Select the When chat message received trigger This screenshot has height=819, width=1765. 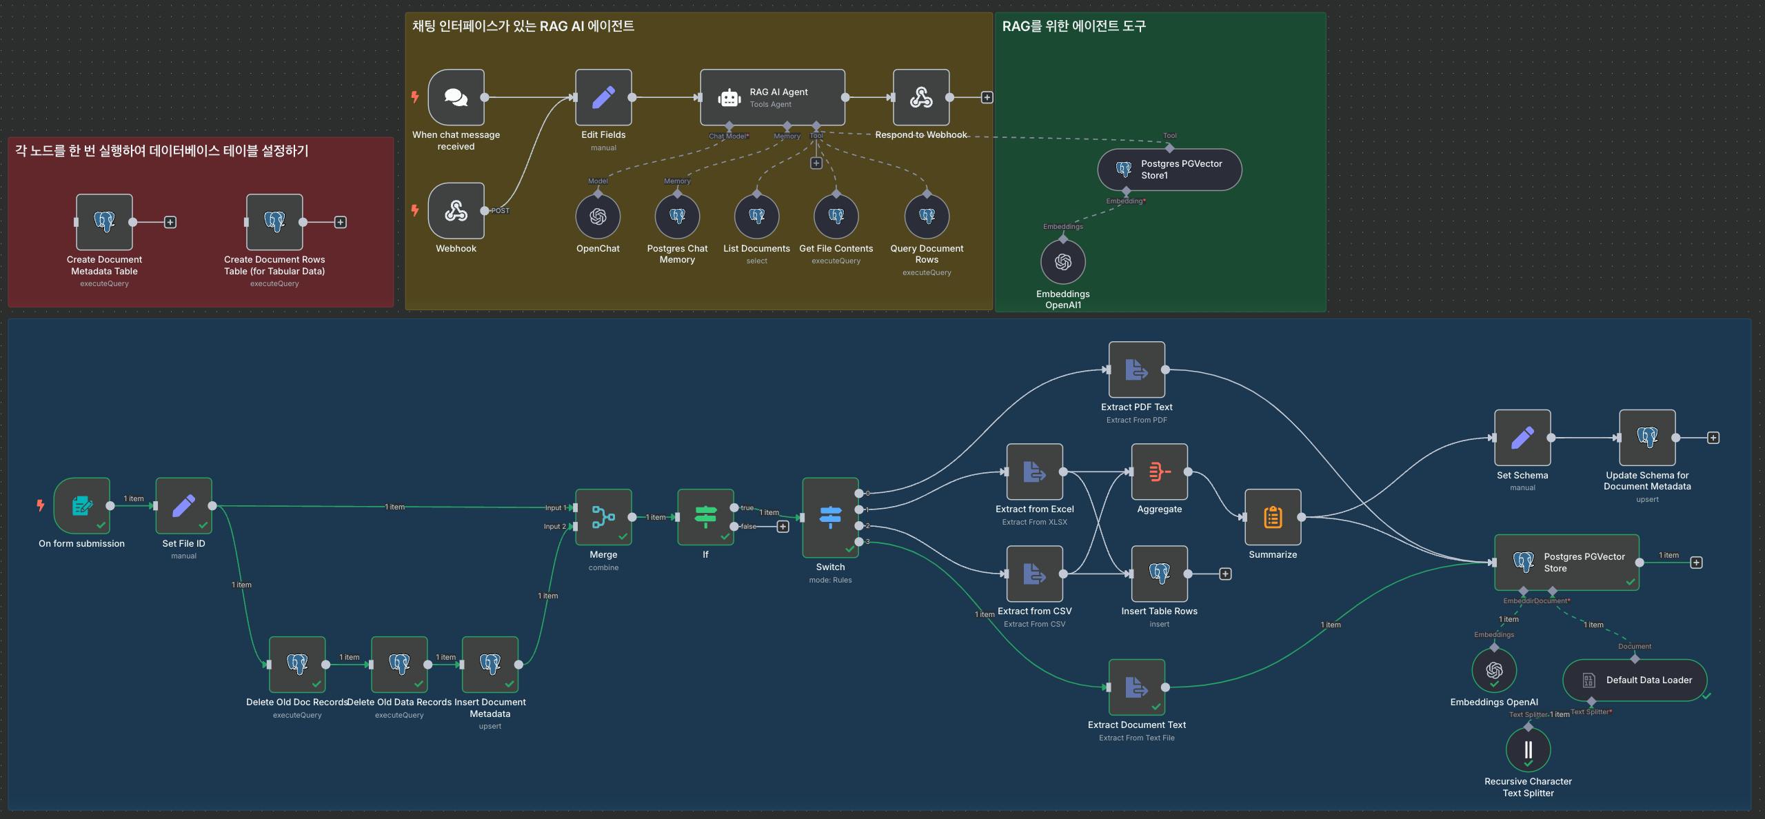[x=456, y=97]
